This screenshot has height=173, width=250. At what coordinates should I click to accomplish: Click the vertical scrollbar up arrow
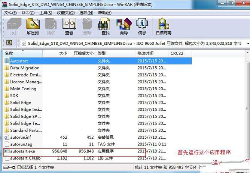click(x=247, y=53)
